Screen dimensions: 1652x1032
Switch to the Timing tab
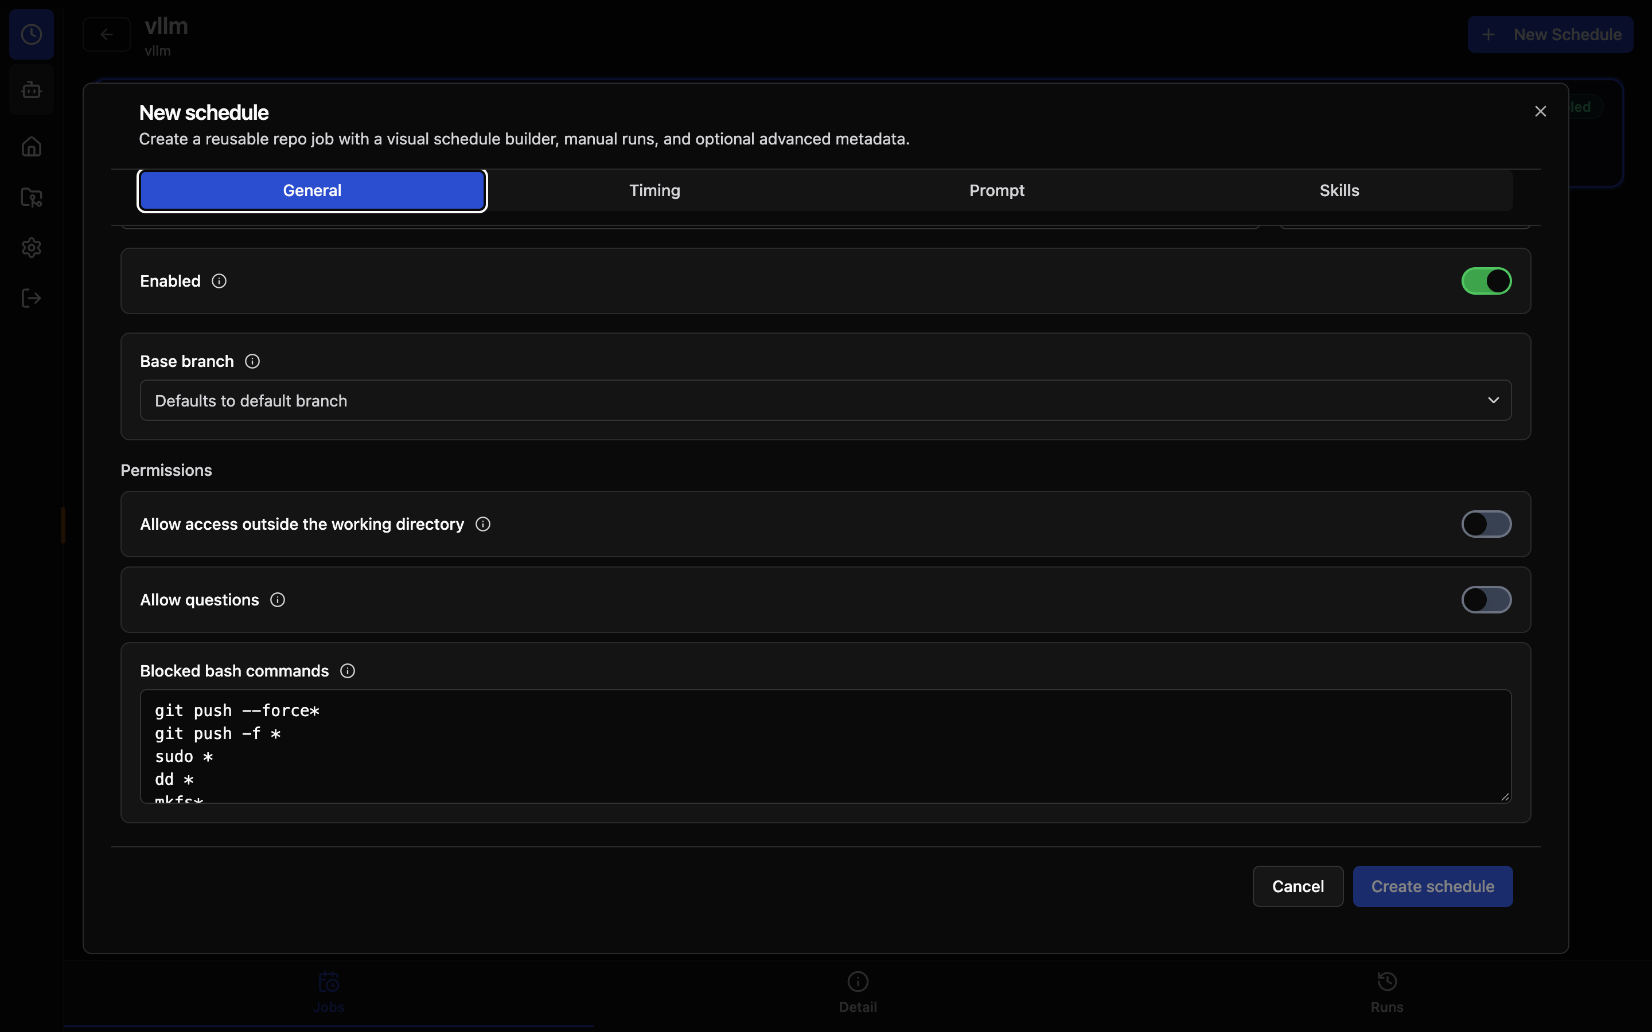point(654,190)
